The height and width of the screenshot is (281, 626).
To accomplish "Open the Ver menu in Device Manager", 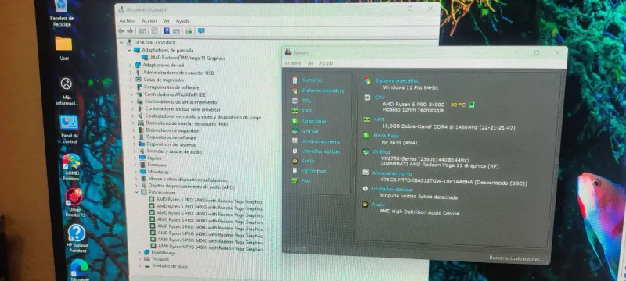I will (167, 21).
